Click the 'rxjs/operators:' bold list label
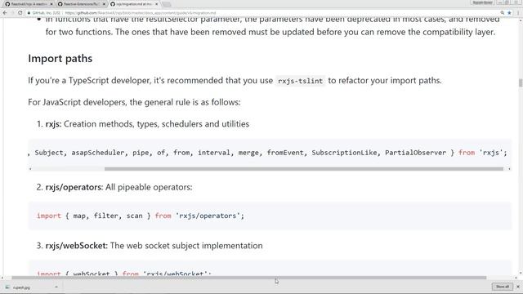The image size is (523, 294). (x=74, y=187)
